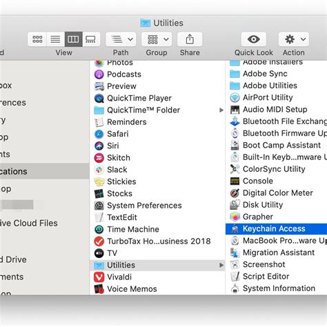Open the Action gear dropdown
327x327 pixels.
294,39
